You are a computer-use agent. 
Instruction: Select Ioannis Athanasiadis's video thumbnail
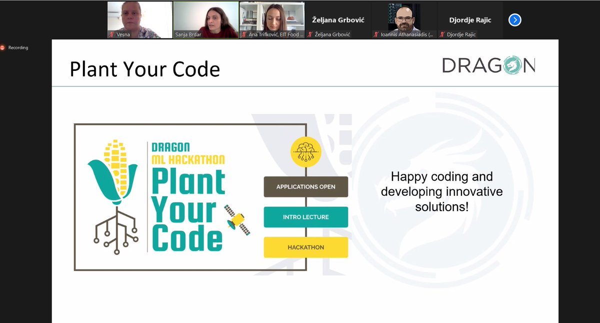pyautogui.click(x=404, y=20)
